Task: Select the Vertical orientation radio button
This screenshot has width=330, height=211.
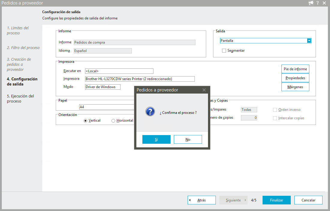Action: (85, 121)
